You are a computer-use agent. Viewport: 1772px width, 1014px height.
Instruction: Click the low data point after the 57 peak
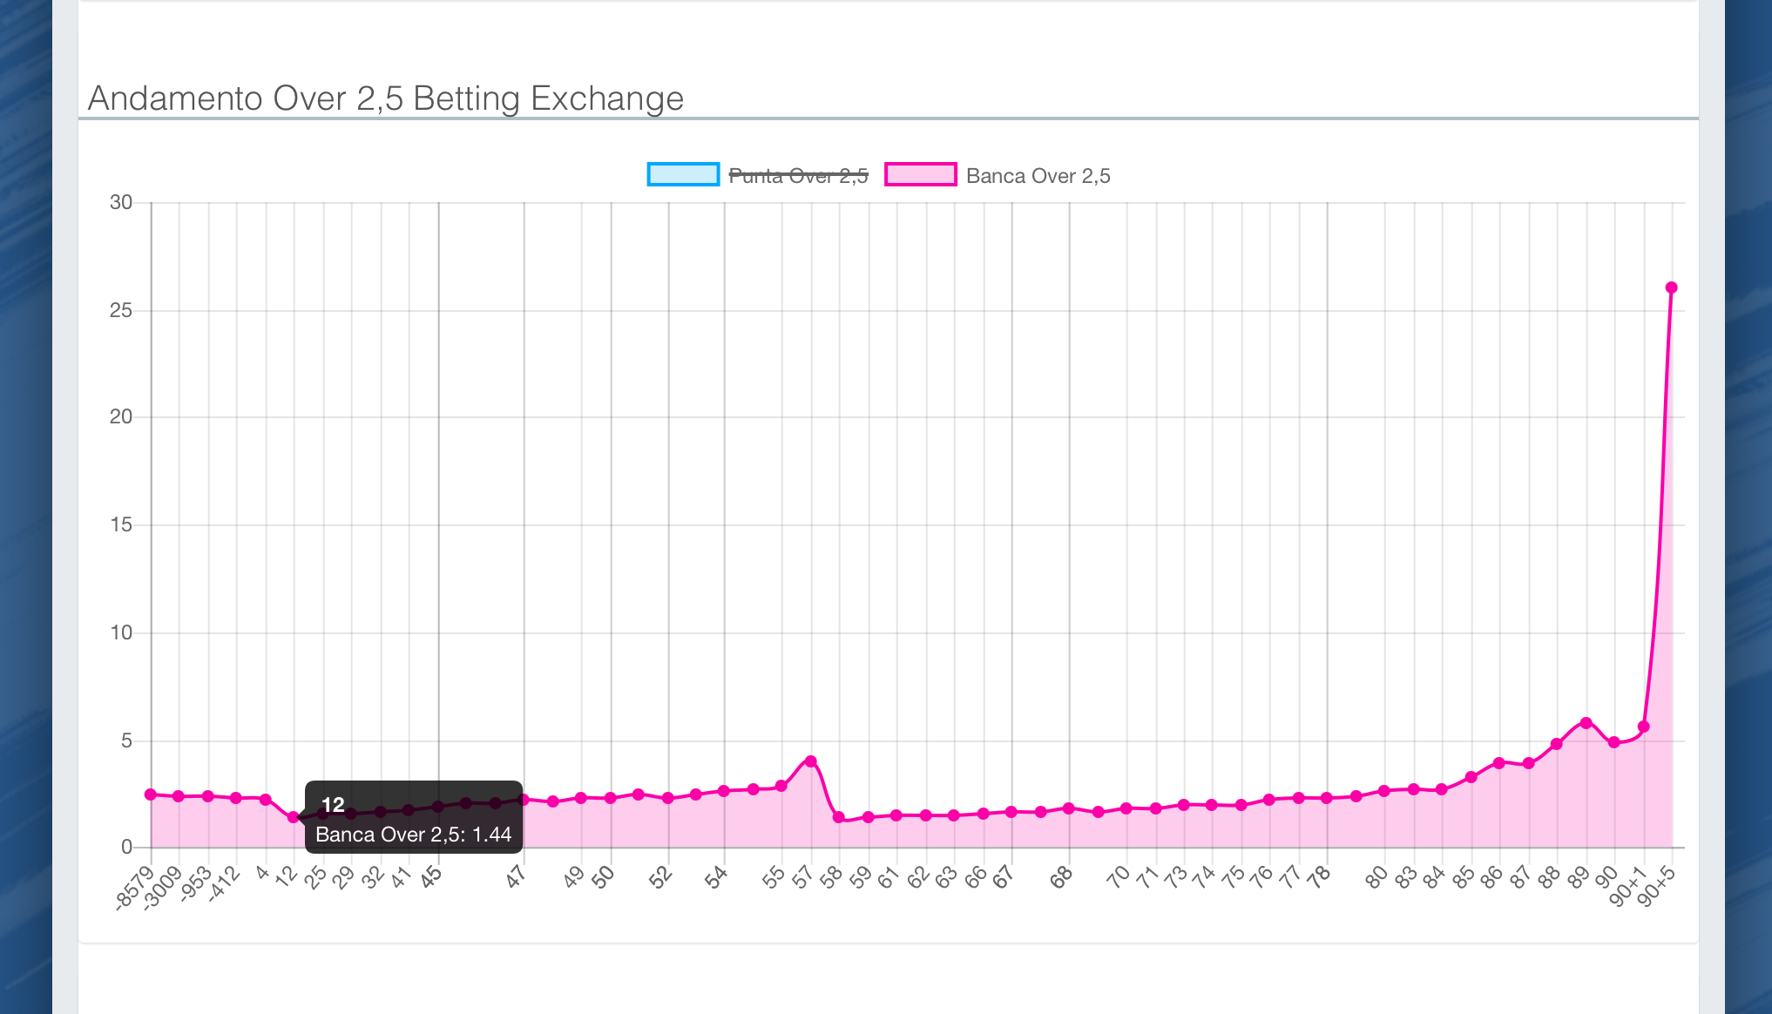(838, 817)
